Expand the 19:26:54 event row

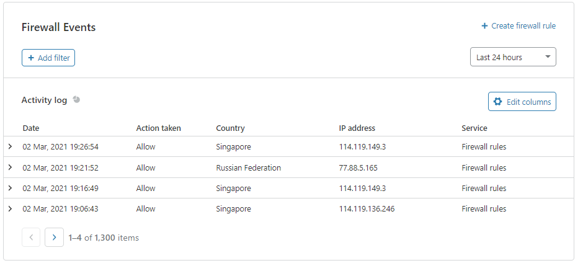point(10,146)
